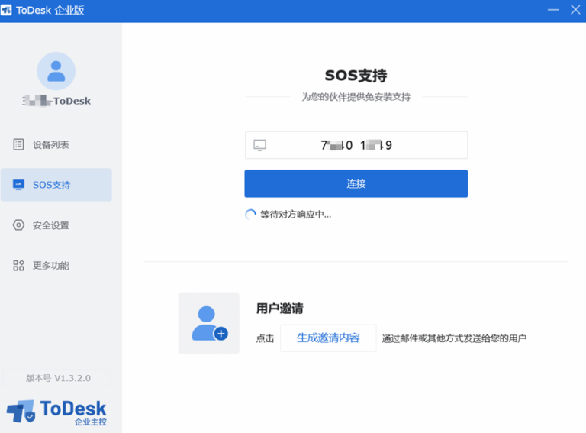Click the 等待对方响应中 status text
Screen dimensions: 586x433
295,215
